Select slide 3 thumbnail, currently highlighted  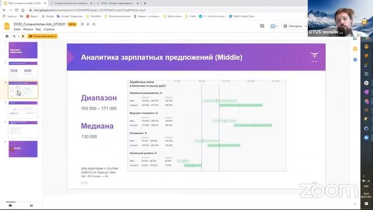tap(23, 90)
